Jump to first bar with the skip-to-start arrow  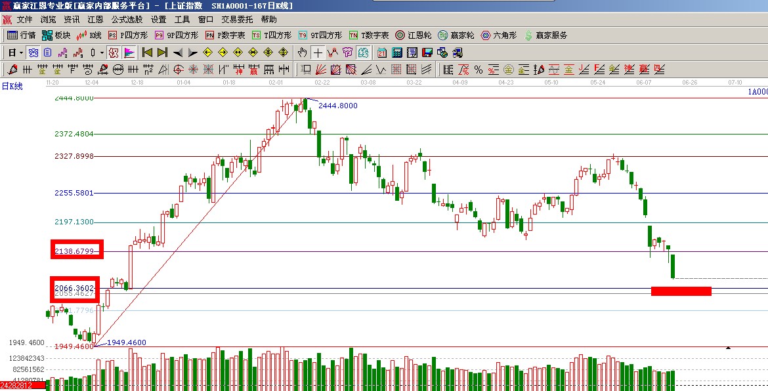point(147,52)
